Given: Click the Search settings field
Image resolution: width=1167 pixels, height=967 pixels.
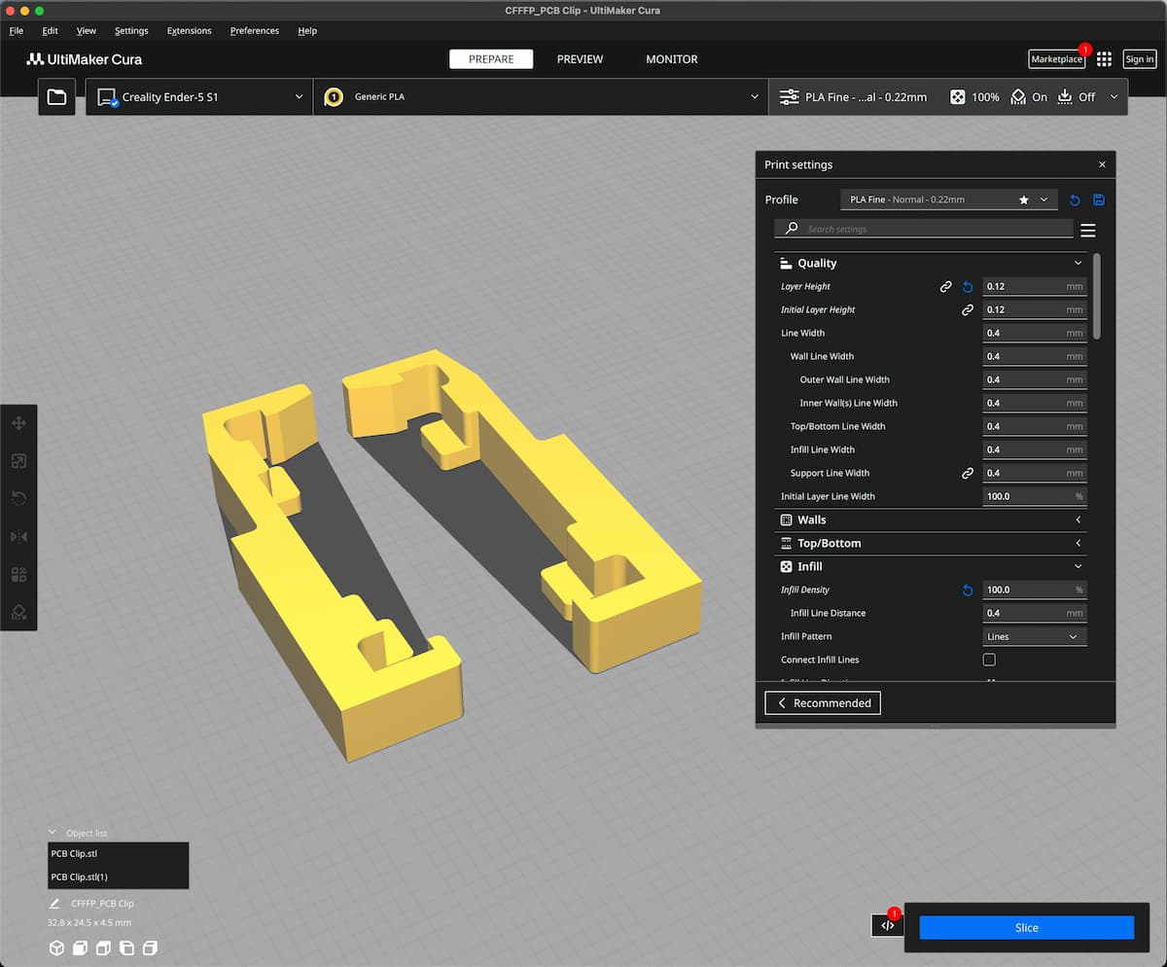Looking at the screenshot, I should point(924,229).
